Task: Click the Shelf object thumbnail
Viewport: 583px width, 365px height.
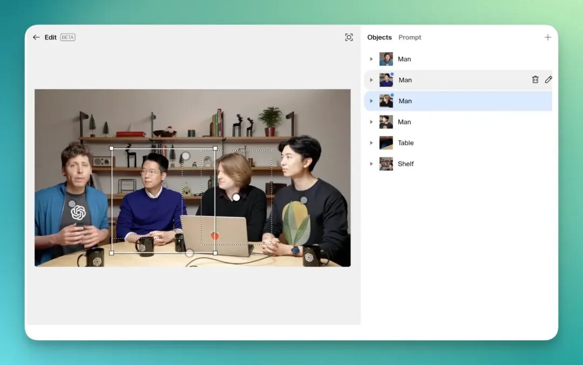Action: 386,164
